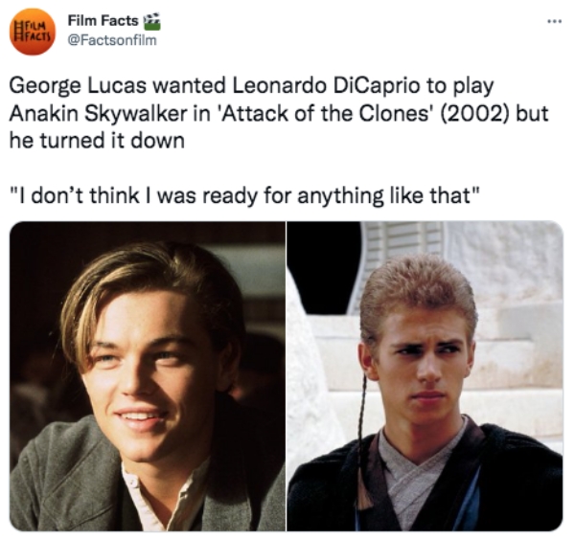
Task: Open the left photo of the smiling man
Action: pos(148,376)
